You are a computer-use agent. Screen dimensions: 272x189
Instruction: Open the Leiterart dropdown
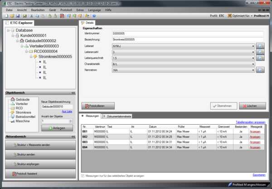click(x=253, y=46)
